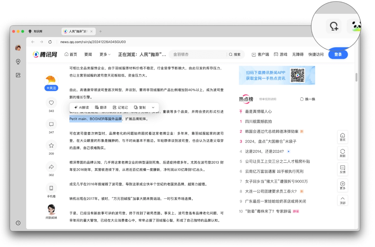
Task: Click the share arrow icon
Action: (51, 167)
